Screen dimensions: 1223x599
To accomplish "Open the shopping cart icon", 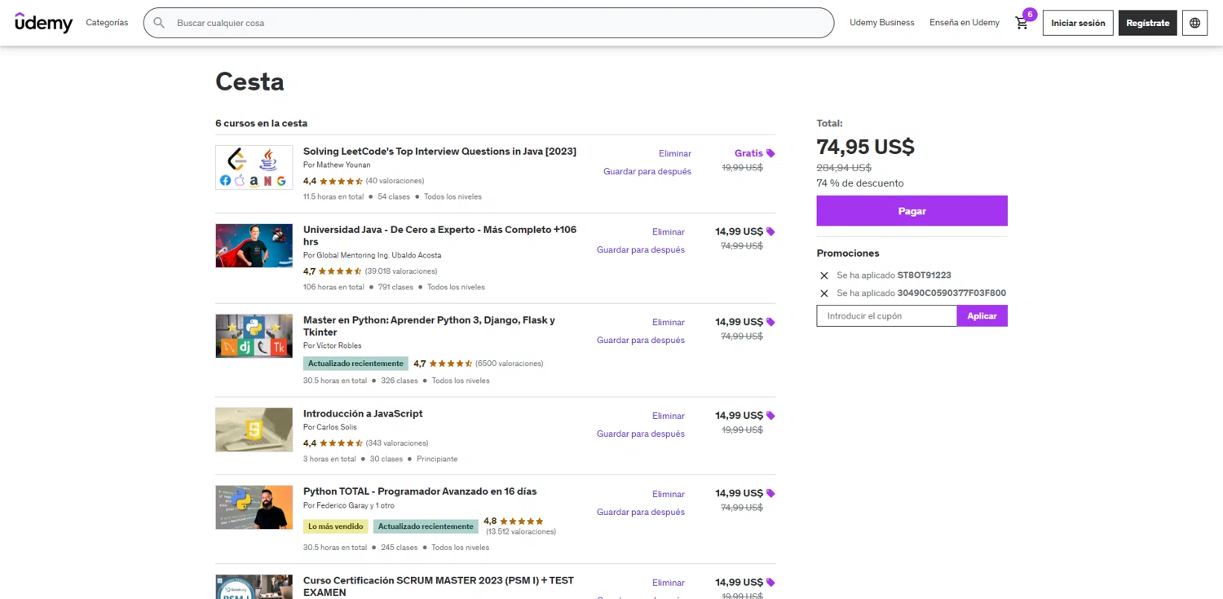I will pos(1022,23).
